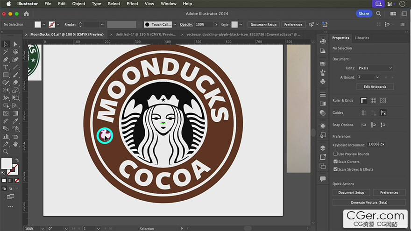Switch to the vecteezy duckling document tab
The height and width of the screenshot is (231, 411).
tap(243, 35)
